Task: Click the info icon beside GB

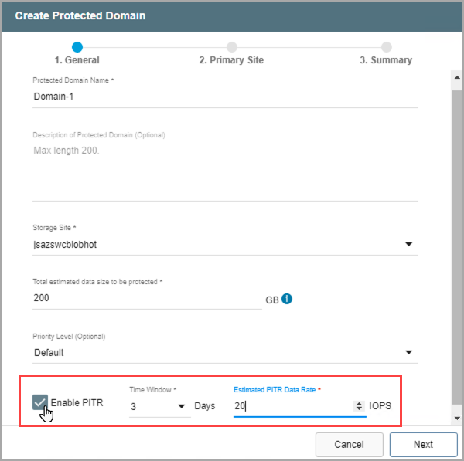Action: click(x=287, y=299)
